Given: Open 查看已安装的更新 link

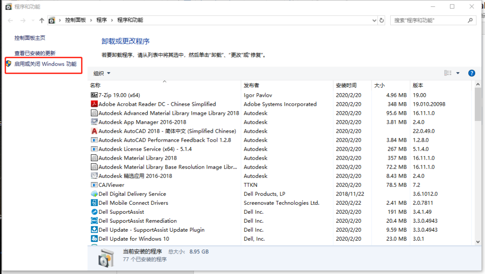Looking at the screenshot, I should click(x=35, y=53).
